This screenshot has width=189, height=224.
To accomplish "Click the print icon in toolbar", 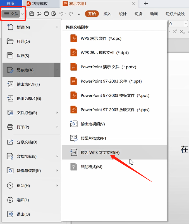I will (46, 14).
